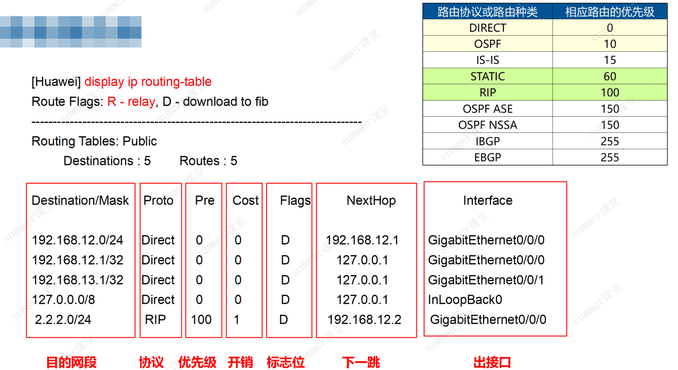The width and height of the screenshot is (678, 370).
Task: Select the 192.168.12.2 next hop address
Action: (x=364, y=320)
